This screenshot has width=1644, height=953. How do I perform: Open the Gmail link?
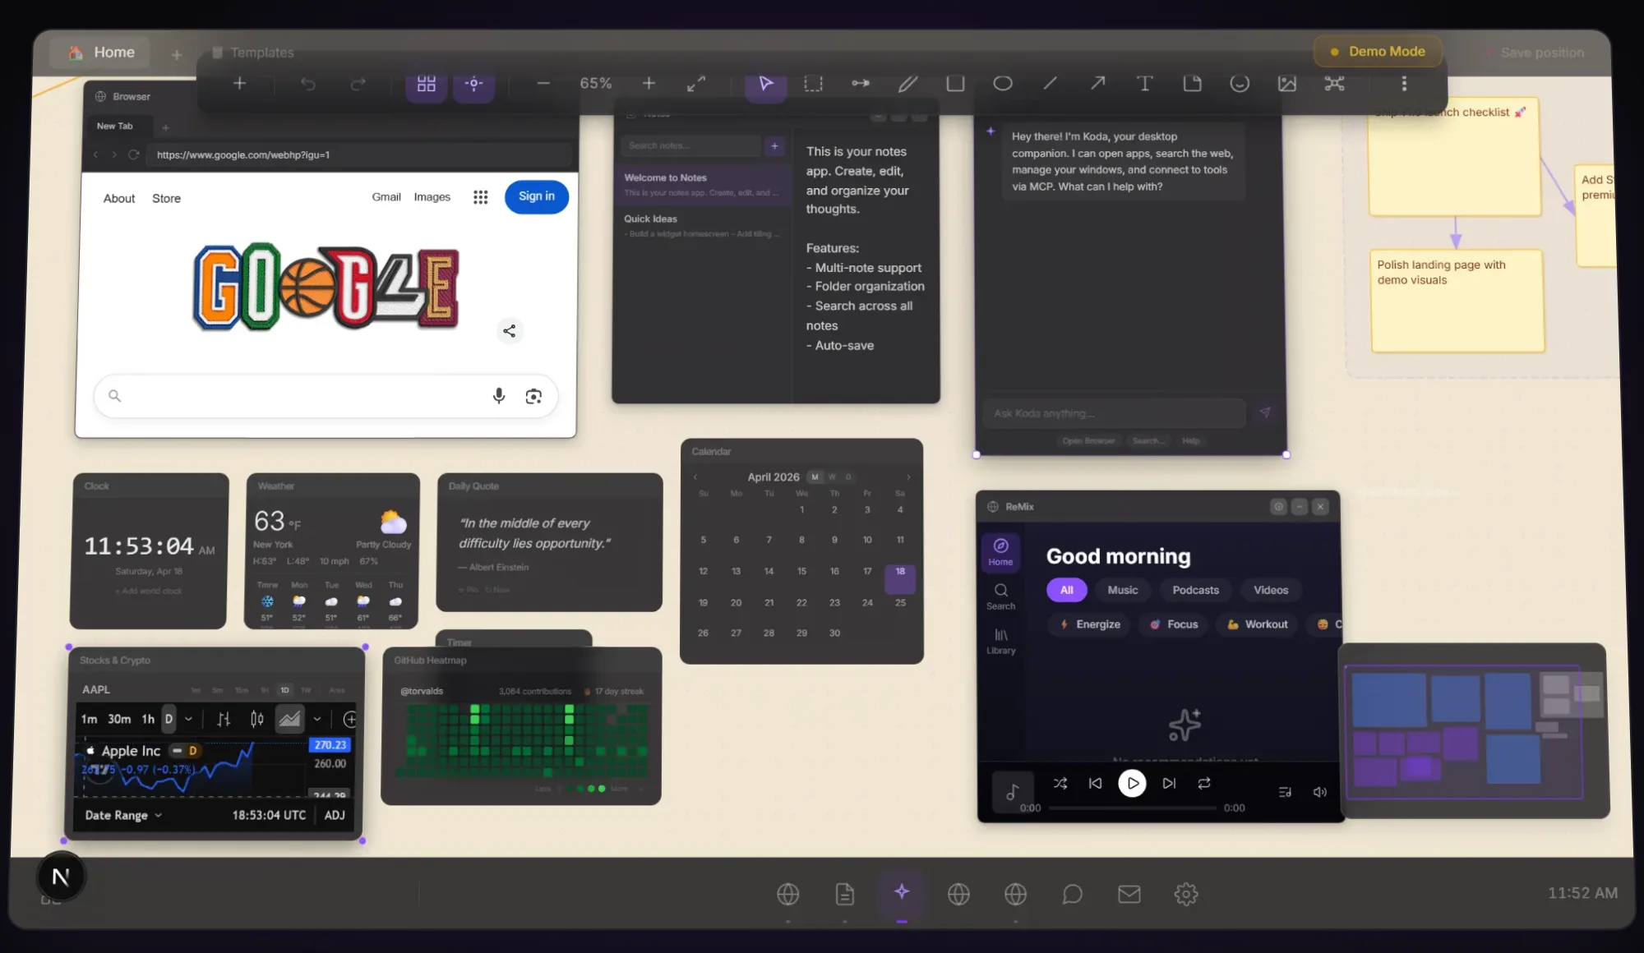tap(386, 197)
